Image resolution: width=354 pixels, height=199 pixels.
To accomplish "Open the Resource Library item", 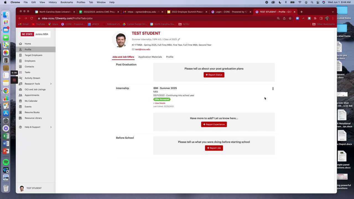I will (33, 118).
